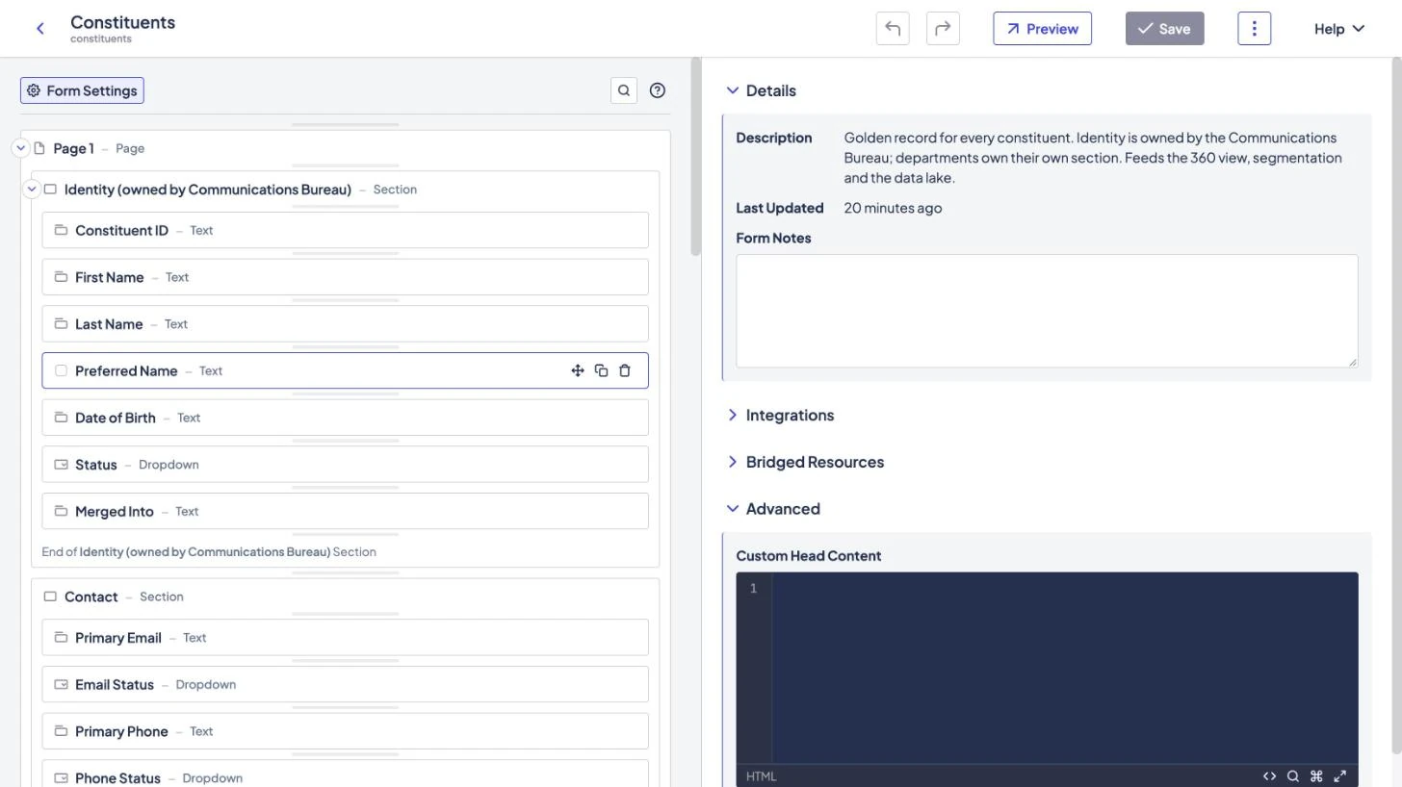Collapse the Details panel

coord(733,90)
